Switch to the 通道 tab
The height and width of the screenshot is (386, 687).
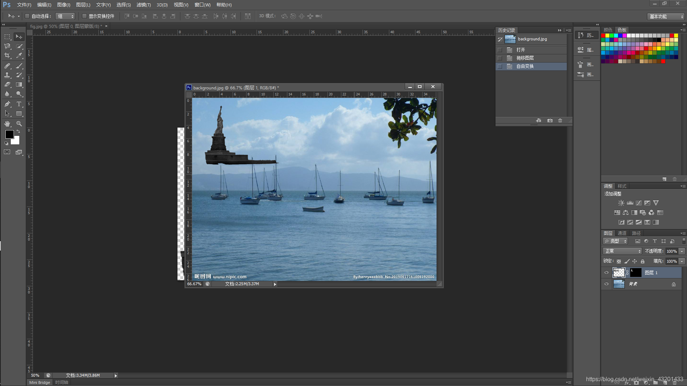point(622,233)
